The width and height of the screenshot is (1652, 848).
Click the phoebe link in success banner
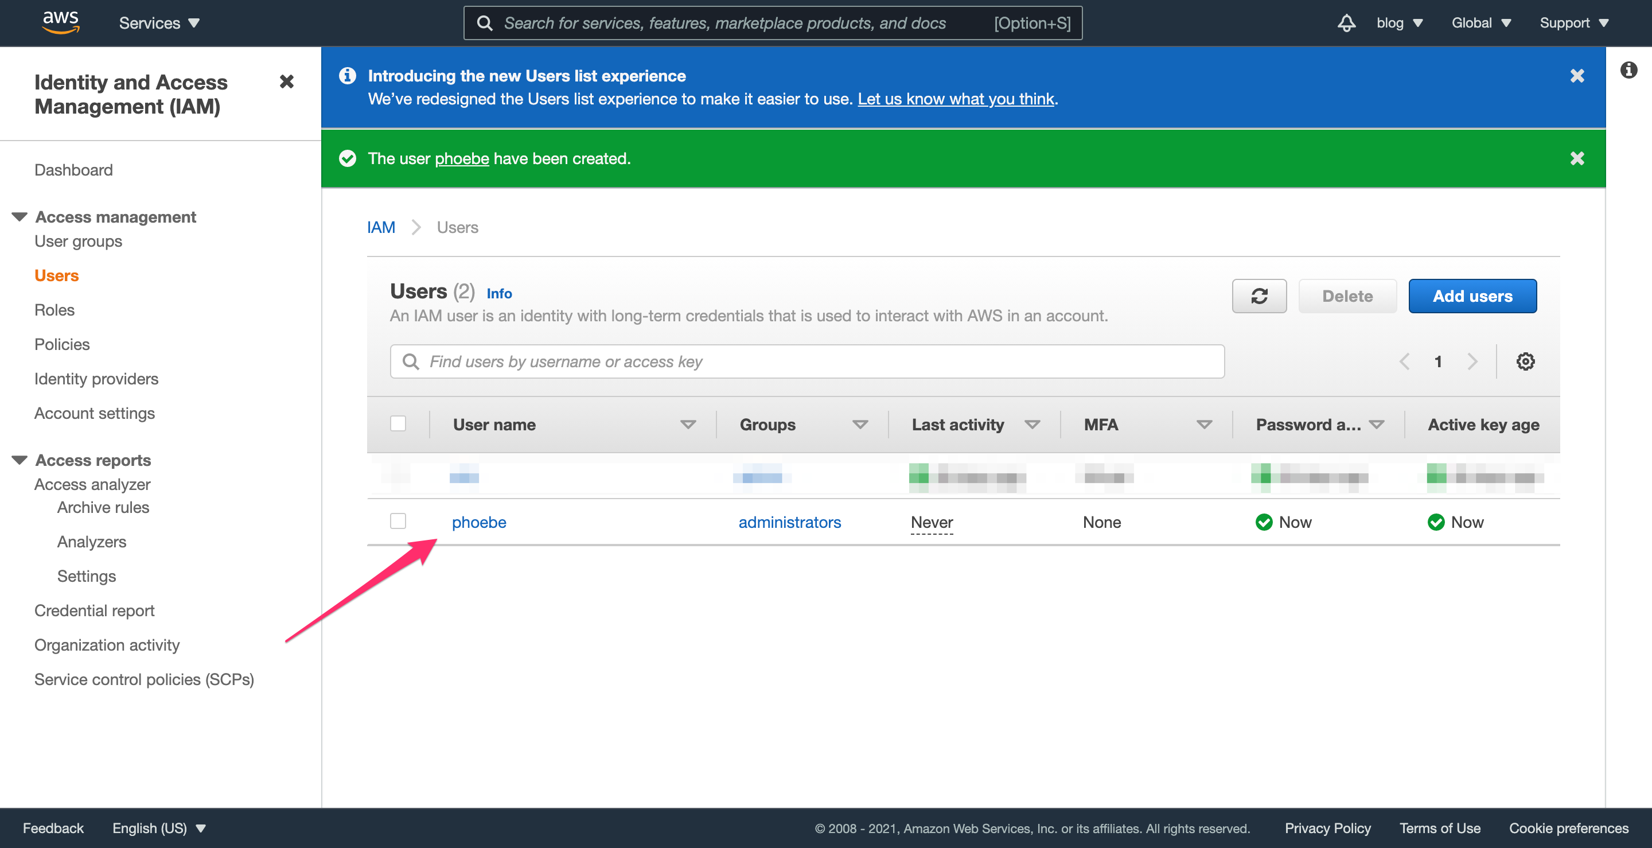pyautogui.click(x=462, y=158)
